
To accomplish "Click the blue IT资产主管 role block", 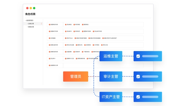I will click(111, 97).
